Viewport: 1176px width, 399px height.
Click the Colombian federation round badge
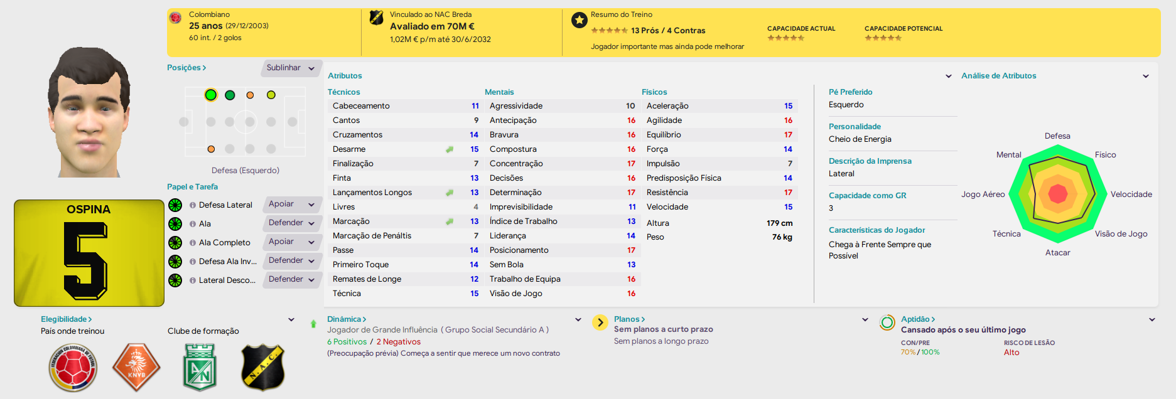click(x=73, y=368)
